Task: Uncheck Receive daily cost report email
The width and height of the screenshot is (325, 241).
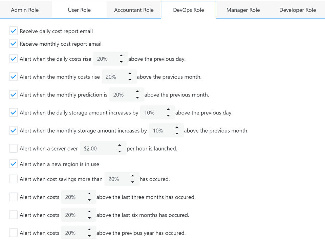Action: click(x=13, y=31)
